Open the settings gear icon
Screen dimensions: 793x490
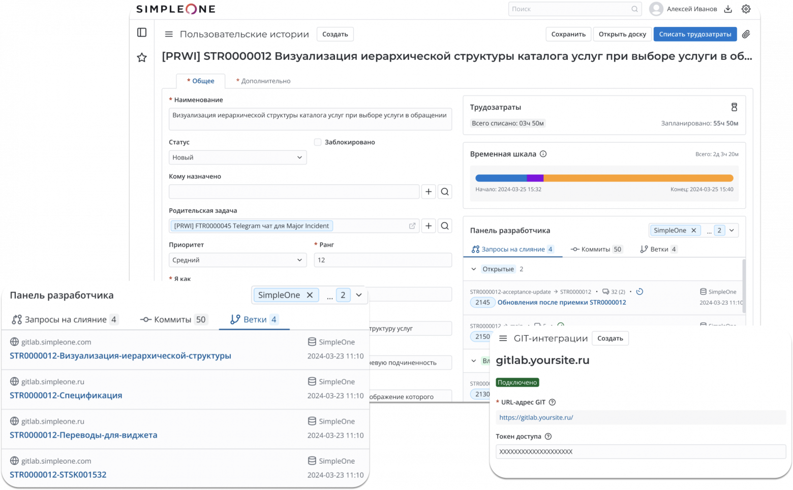pyautogui.click(x=746, y=9)
